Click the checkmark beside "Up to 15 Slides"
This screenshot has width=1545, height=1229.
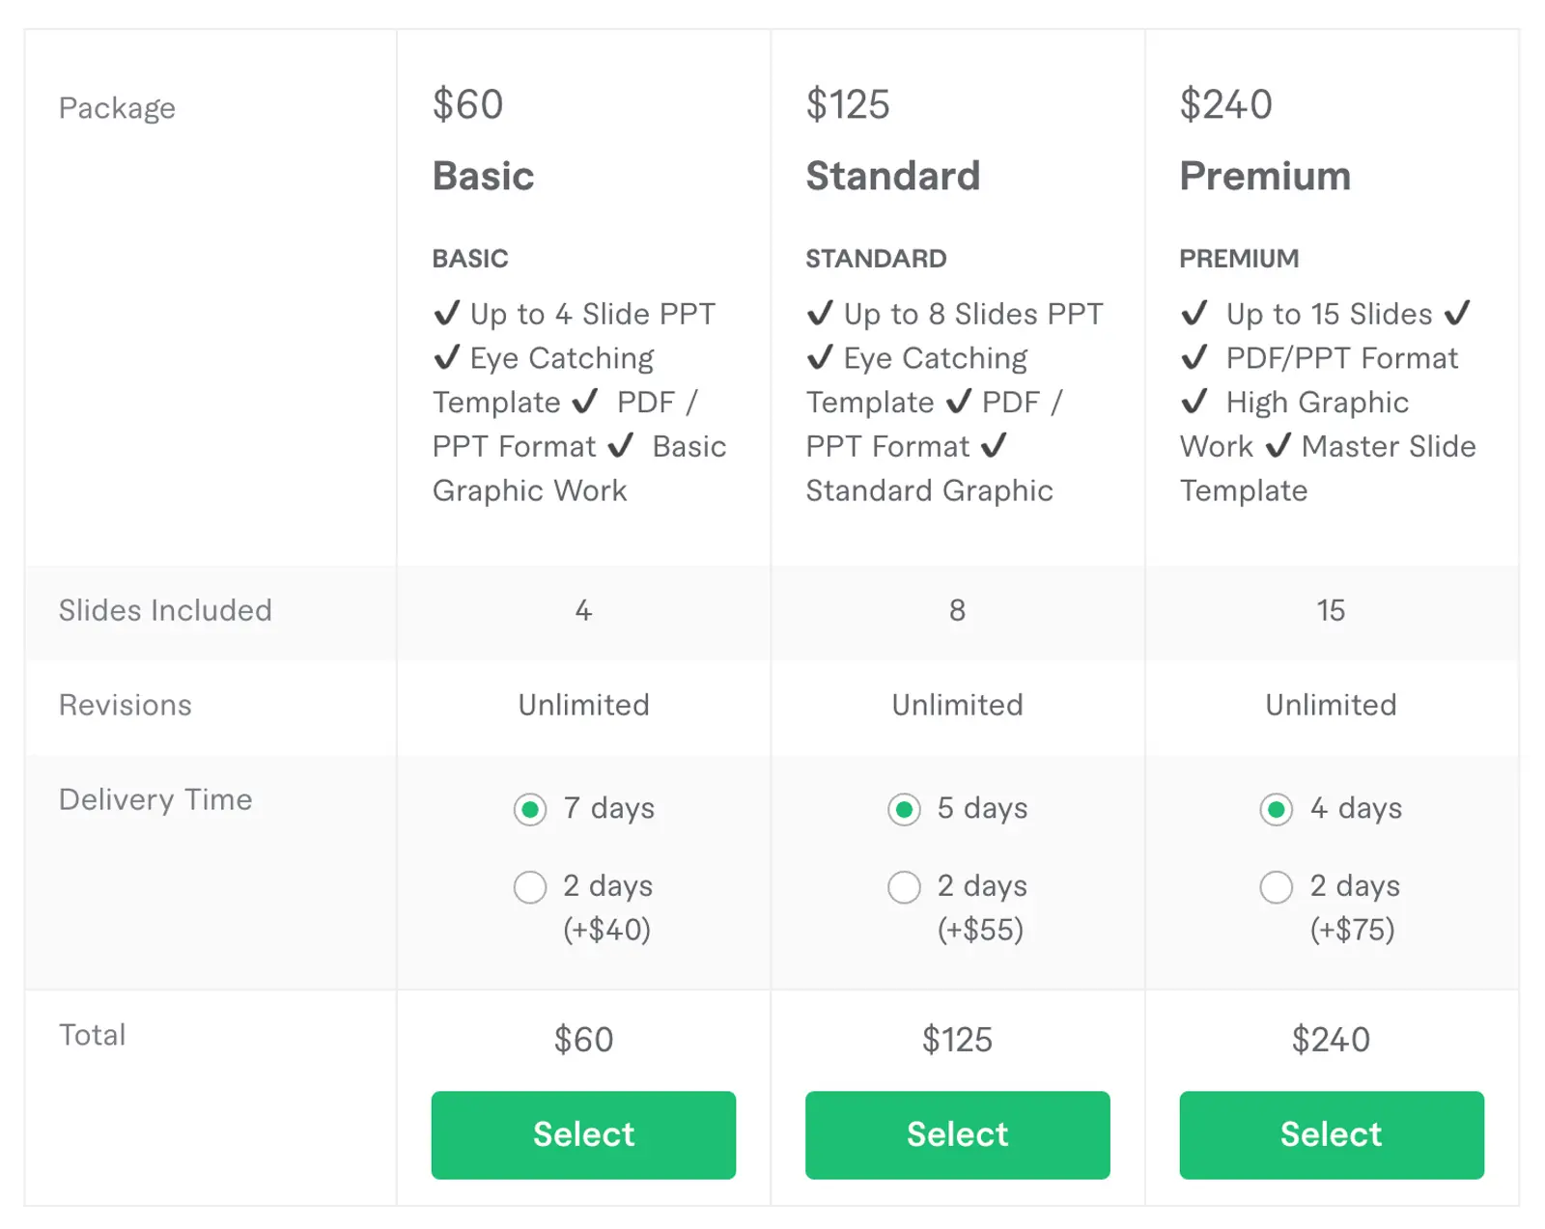point(1194,313)
